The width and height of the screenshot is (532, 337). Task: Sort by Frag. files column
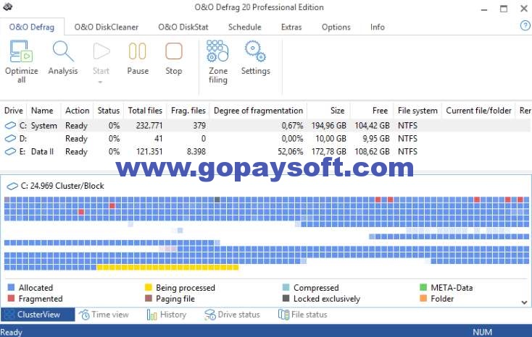click(x=188, y=111)
